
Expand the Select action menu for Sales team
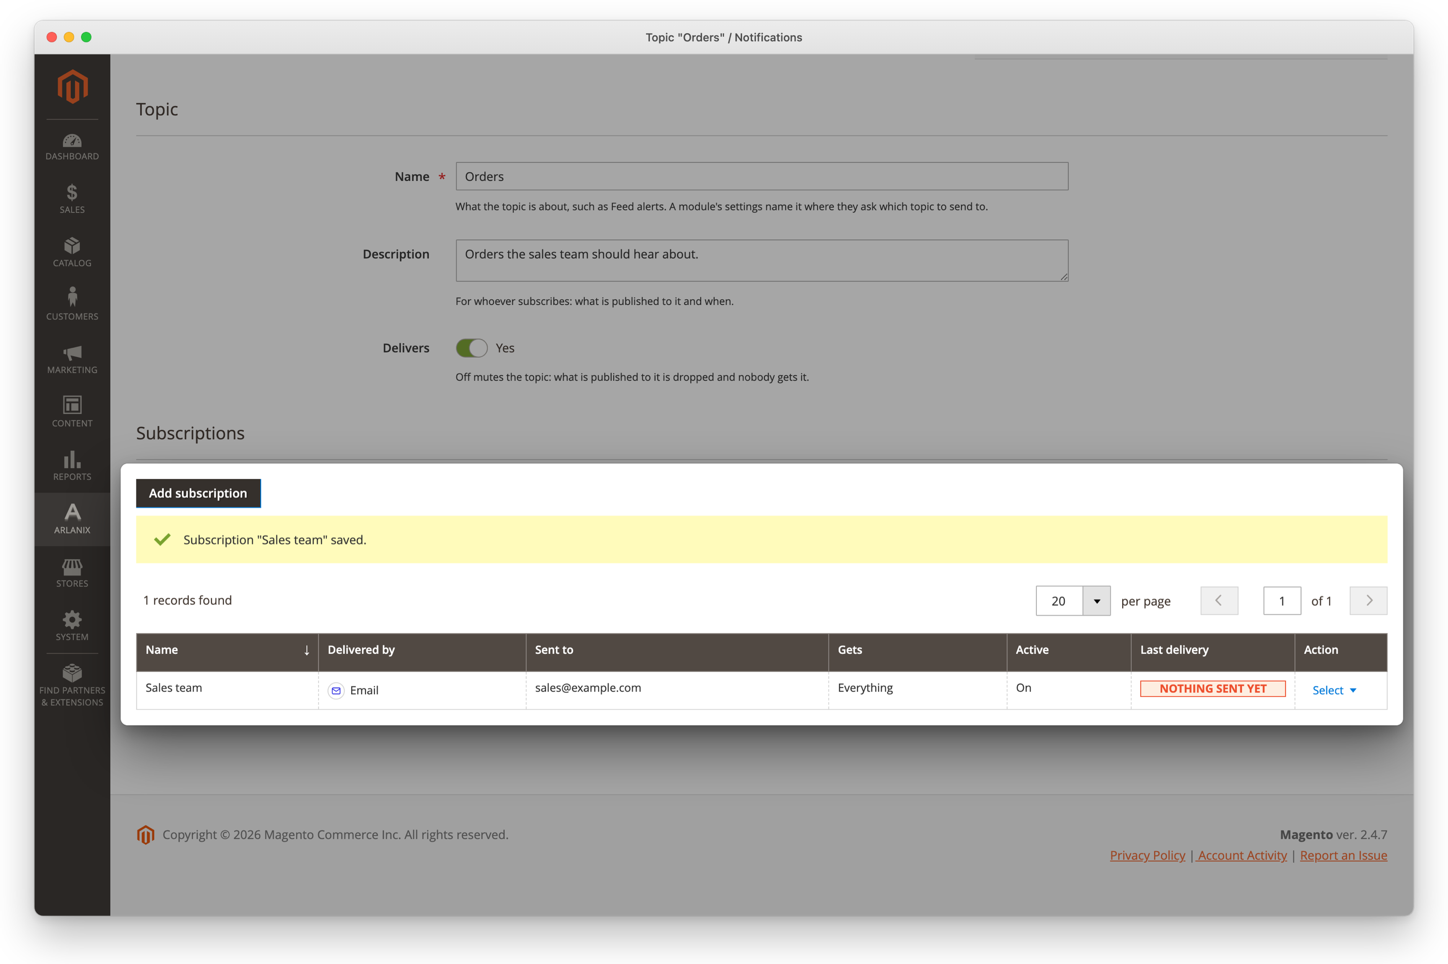pyautogui.click(x=1334, y=691)
